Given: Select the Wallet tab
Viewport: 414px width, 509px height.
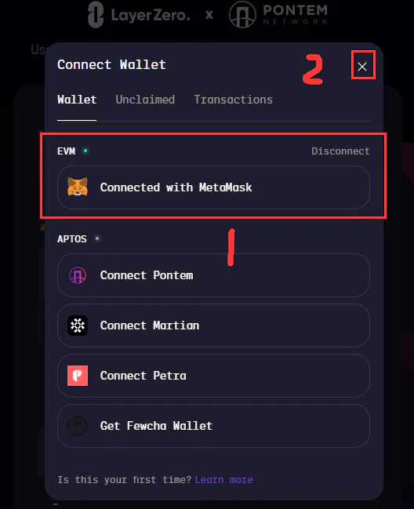Looking at the screenshot, I should (77, 100).
